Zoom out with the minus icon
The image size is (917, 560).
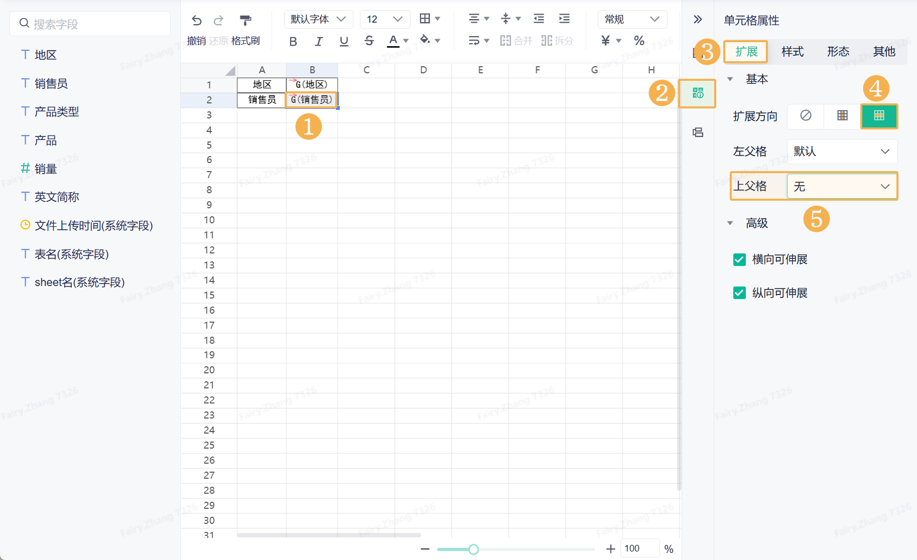coord(425,549)
